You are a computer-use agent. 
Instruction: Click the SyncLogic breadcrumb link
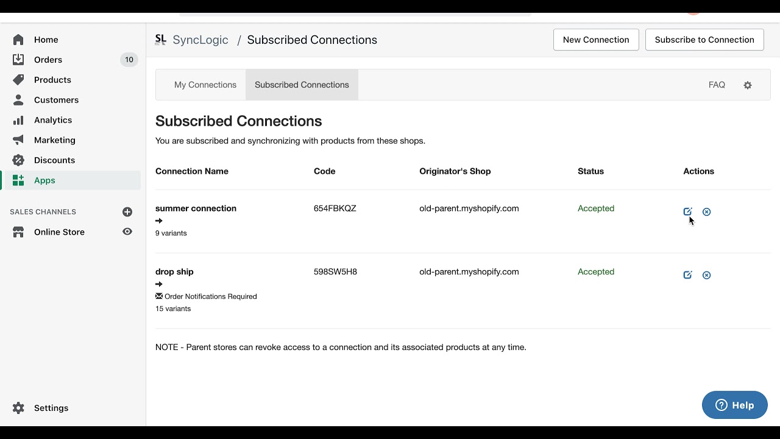click(x=200, y=40)
